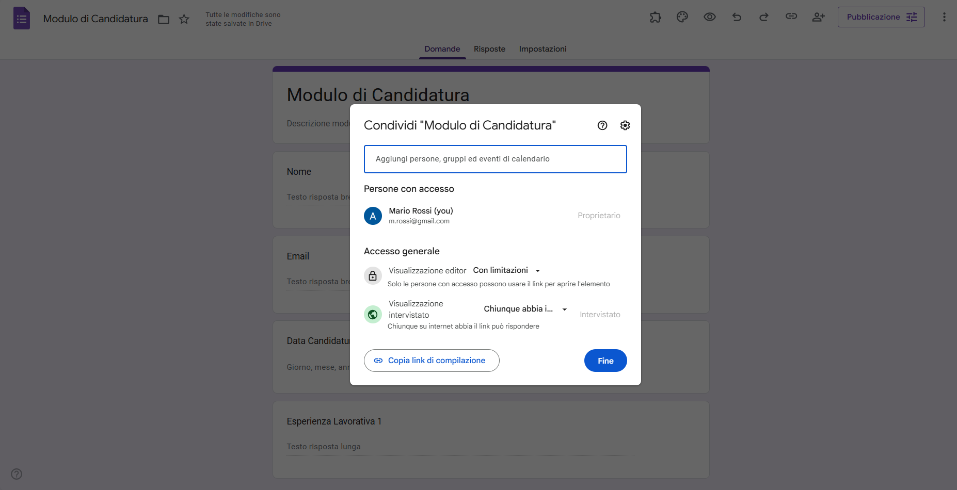Click the add people and groups field
Screen dimensions: 957x490
[495, 159]
